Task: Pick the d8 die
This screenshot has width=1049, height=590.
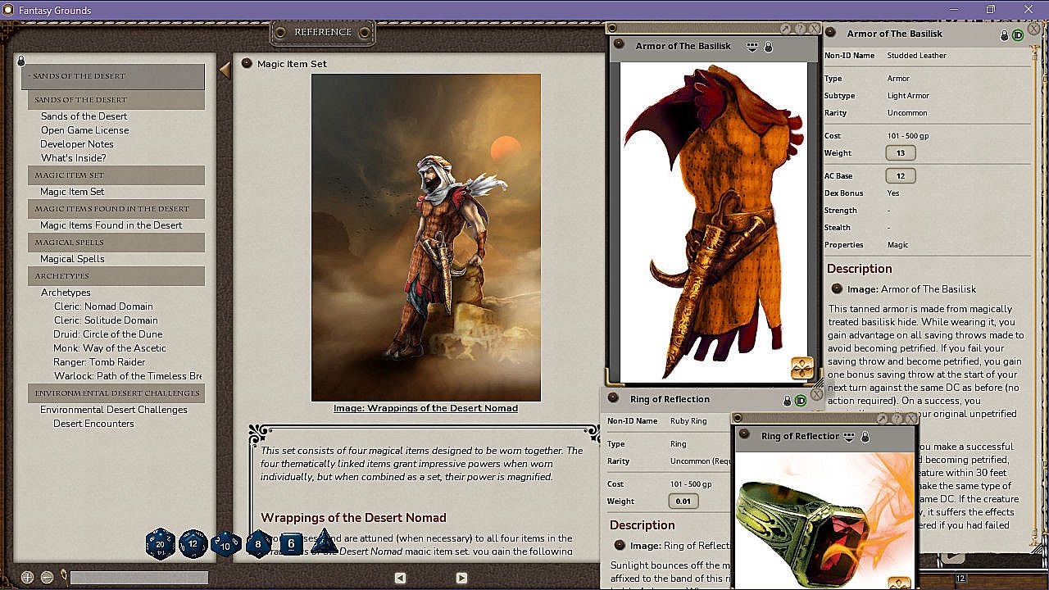Action: (258, 543)
